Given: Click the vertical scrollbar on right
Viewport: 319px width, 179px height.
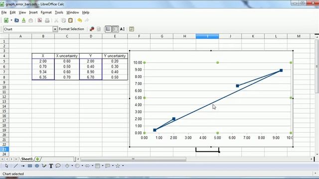Looking at the screenshot, I should [317, 66].
